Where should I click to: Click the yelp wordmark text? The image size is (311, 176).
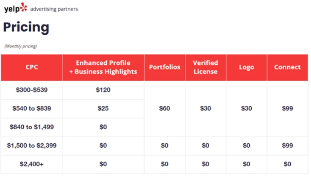pos(12,9)
